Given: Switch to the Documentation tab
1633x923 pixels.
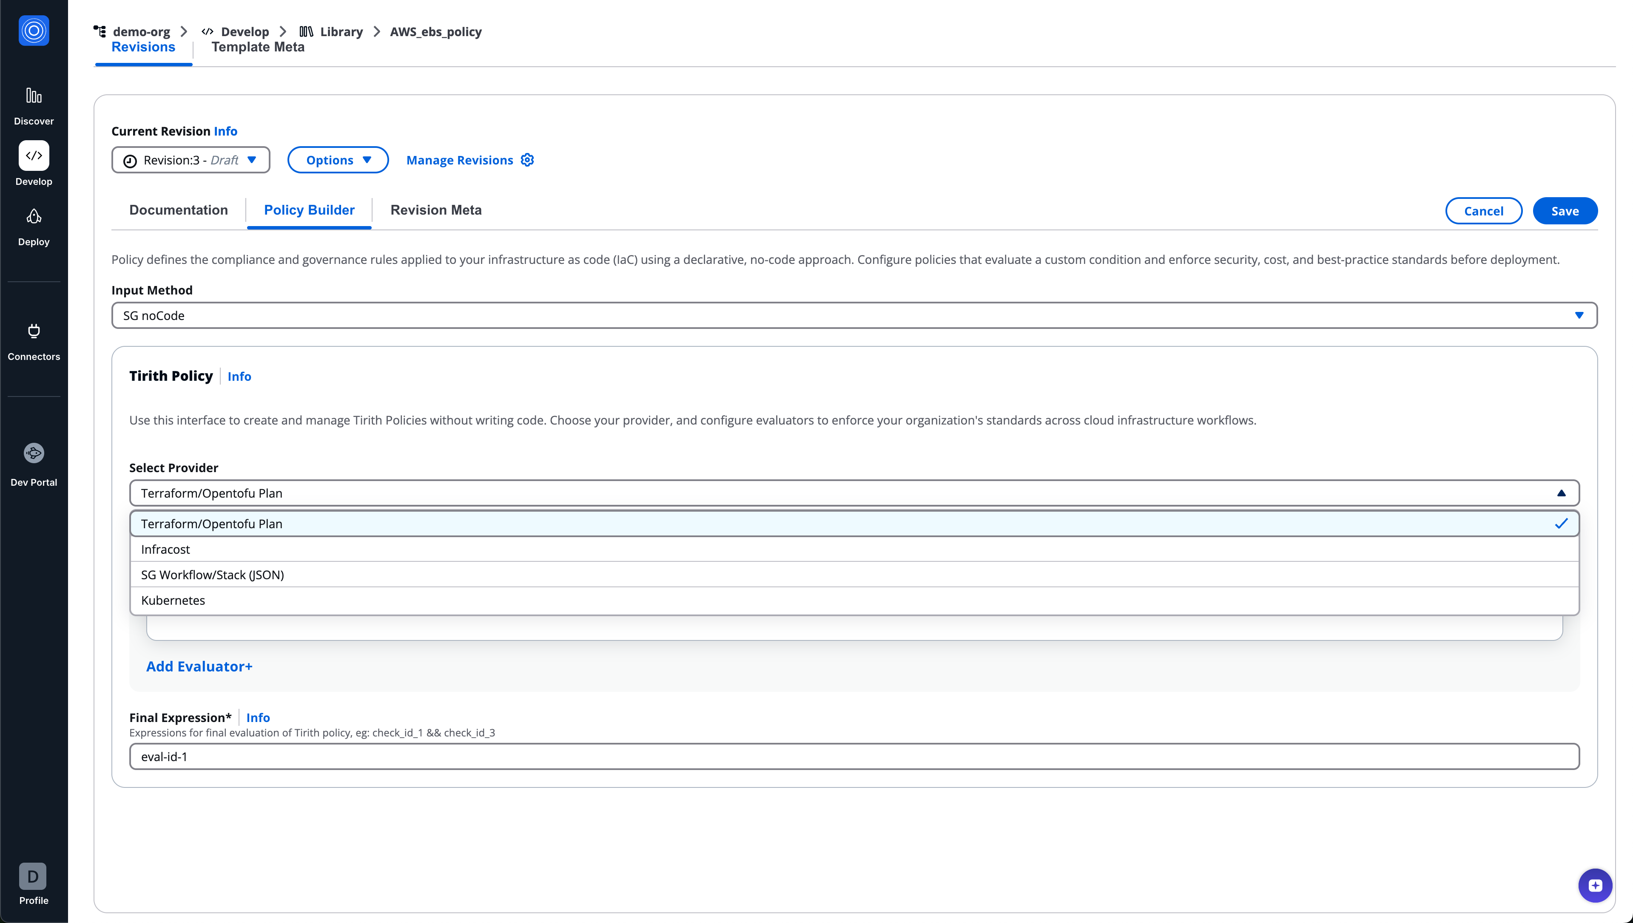Looking at the screenshot, I should 178,210.
